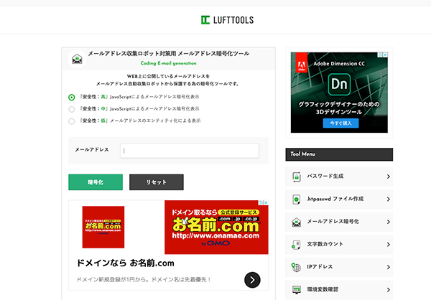Click the character count icon in Tool Menu
The image size is (431, 300).
coord(296,245)
